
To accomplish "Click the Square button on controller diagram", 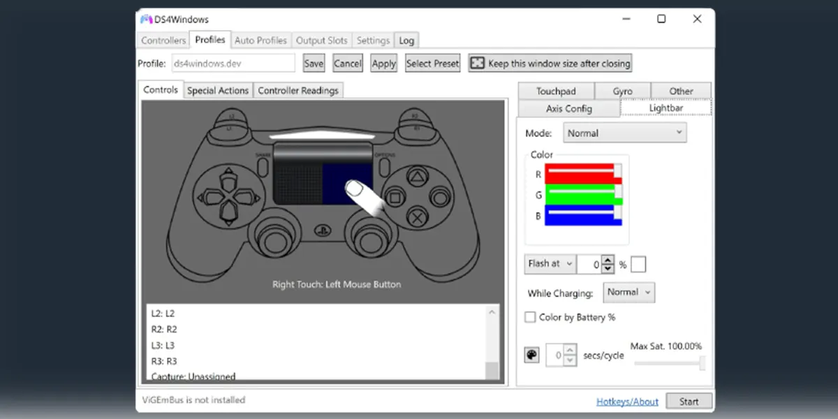I will tap(395, 197).
